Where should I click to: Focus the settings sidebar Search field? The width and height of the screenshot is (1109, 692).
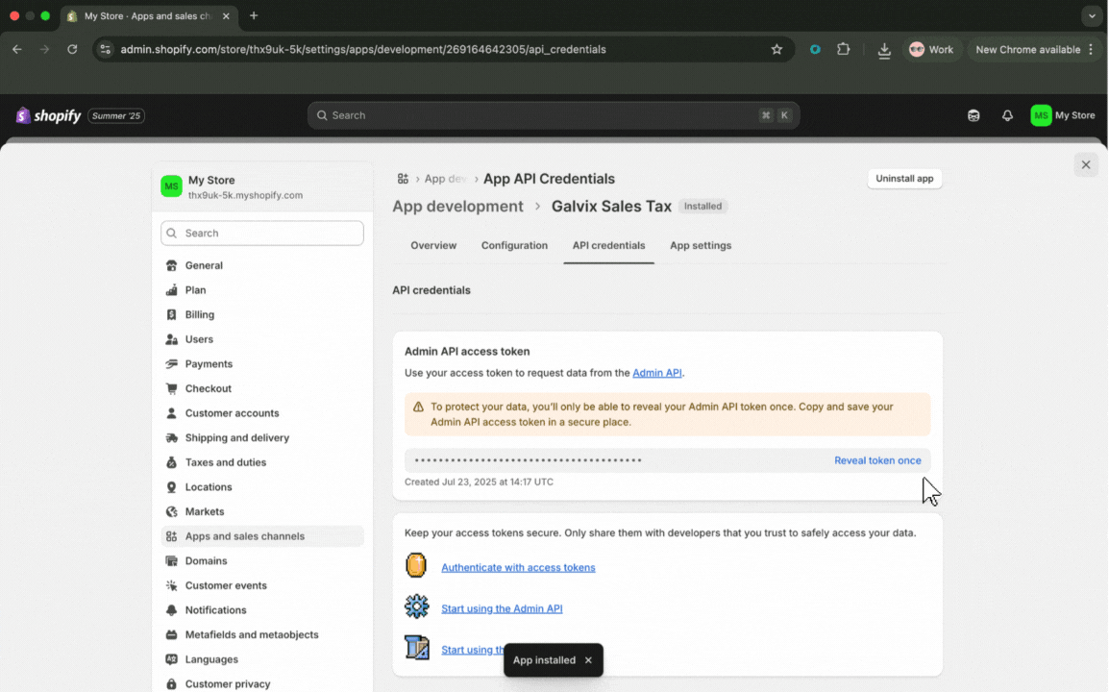[262, 233]
